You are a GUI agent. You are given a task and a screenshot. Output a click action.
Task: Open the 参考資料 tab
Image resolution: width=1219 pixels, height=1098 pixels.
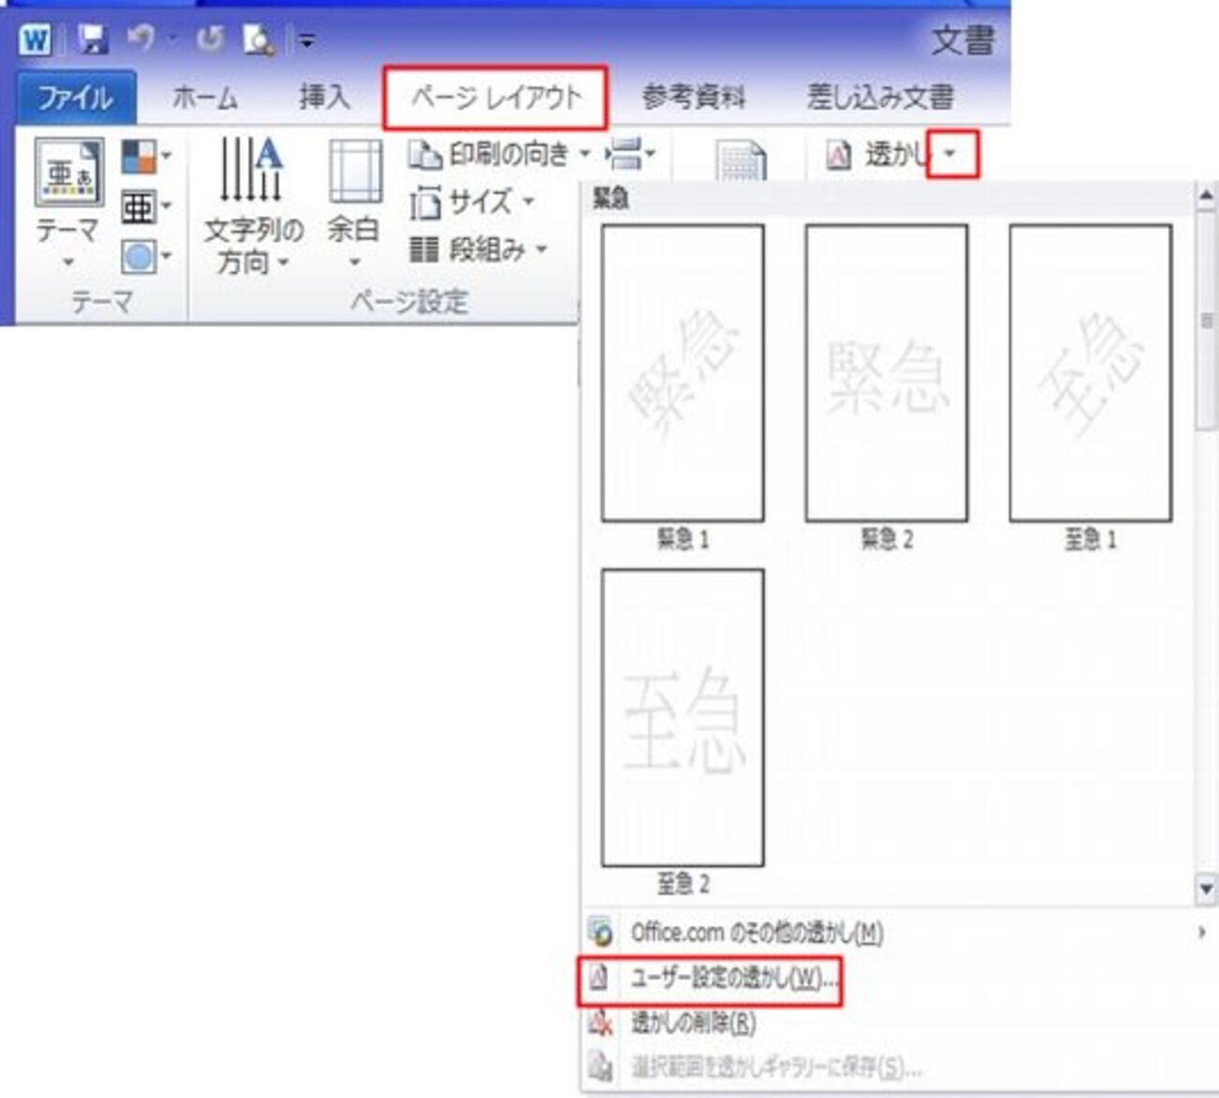pos(693,98)
